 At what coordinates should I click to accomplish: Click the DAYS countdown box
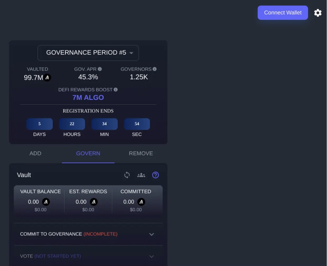(x=40, y=124)
